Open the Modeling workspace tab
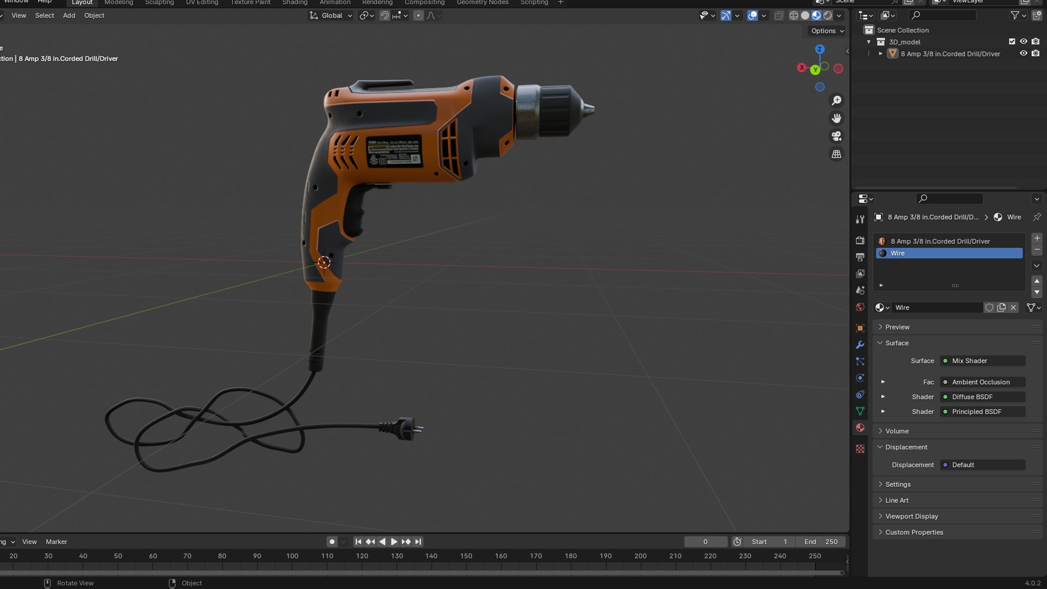 (x=119, y=3)
